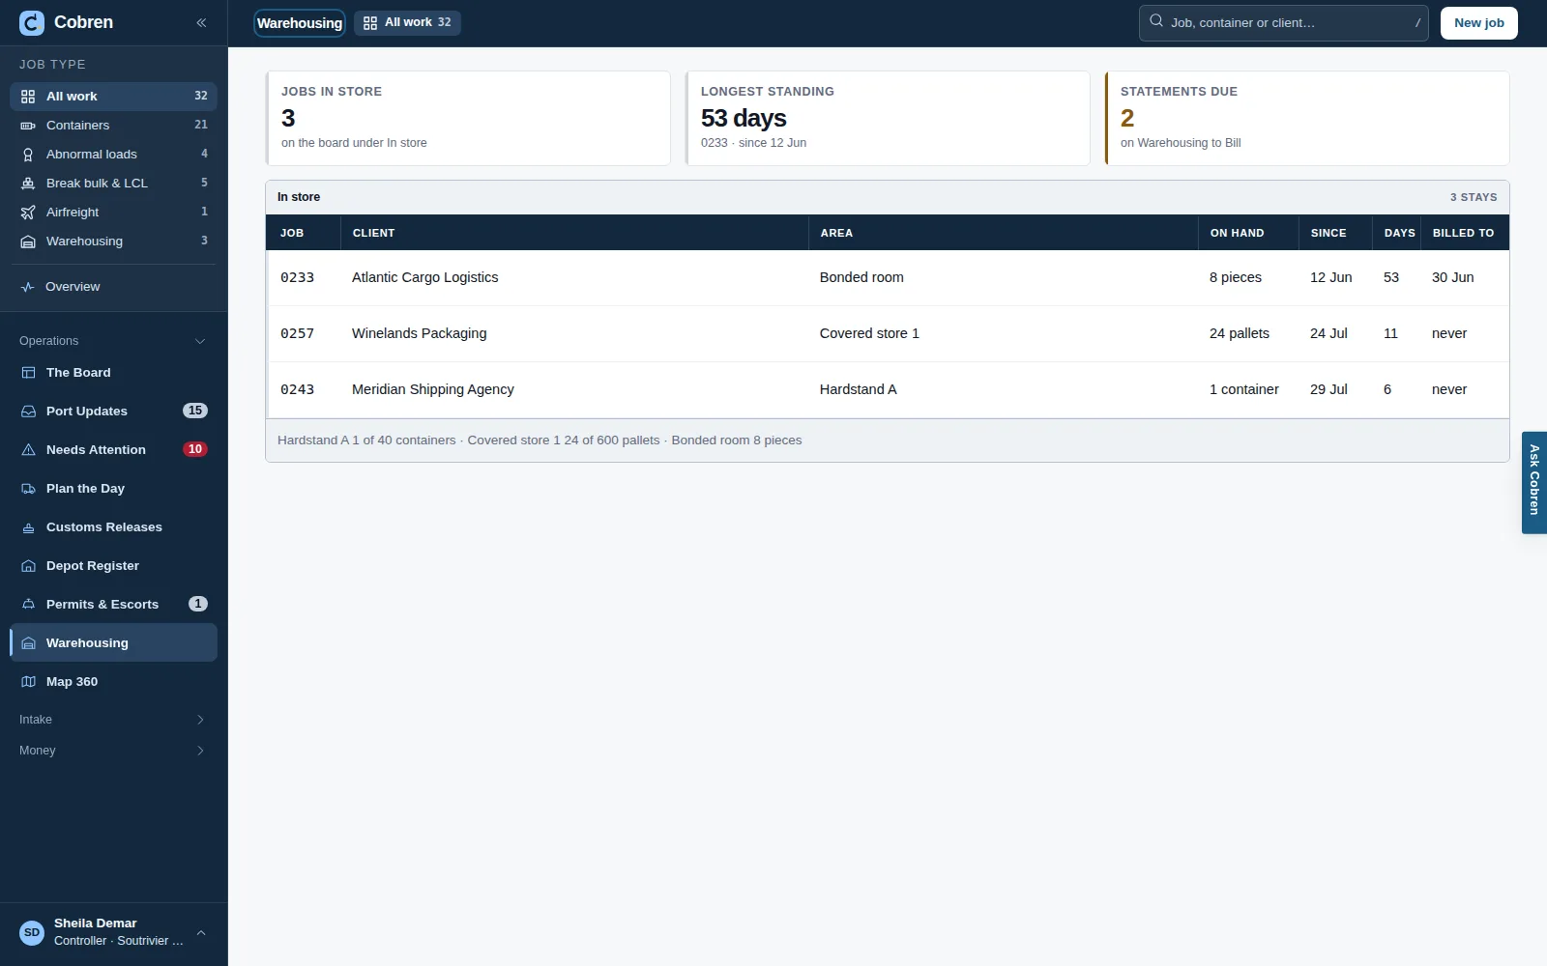Collapse the sidebar with double-chevron icon
This screenshot has height=966, width=1547.
pos(201,22)
